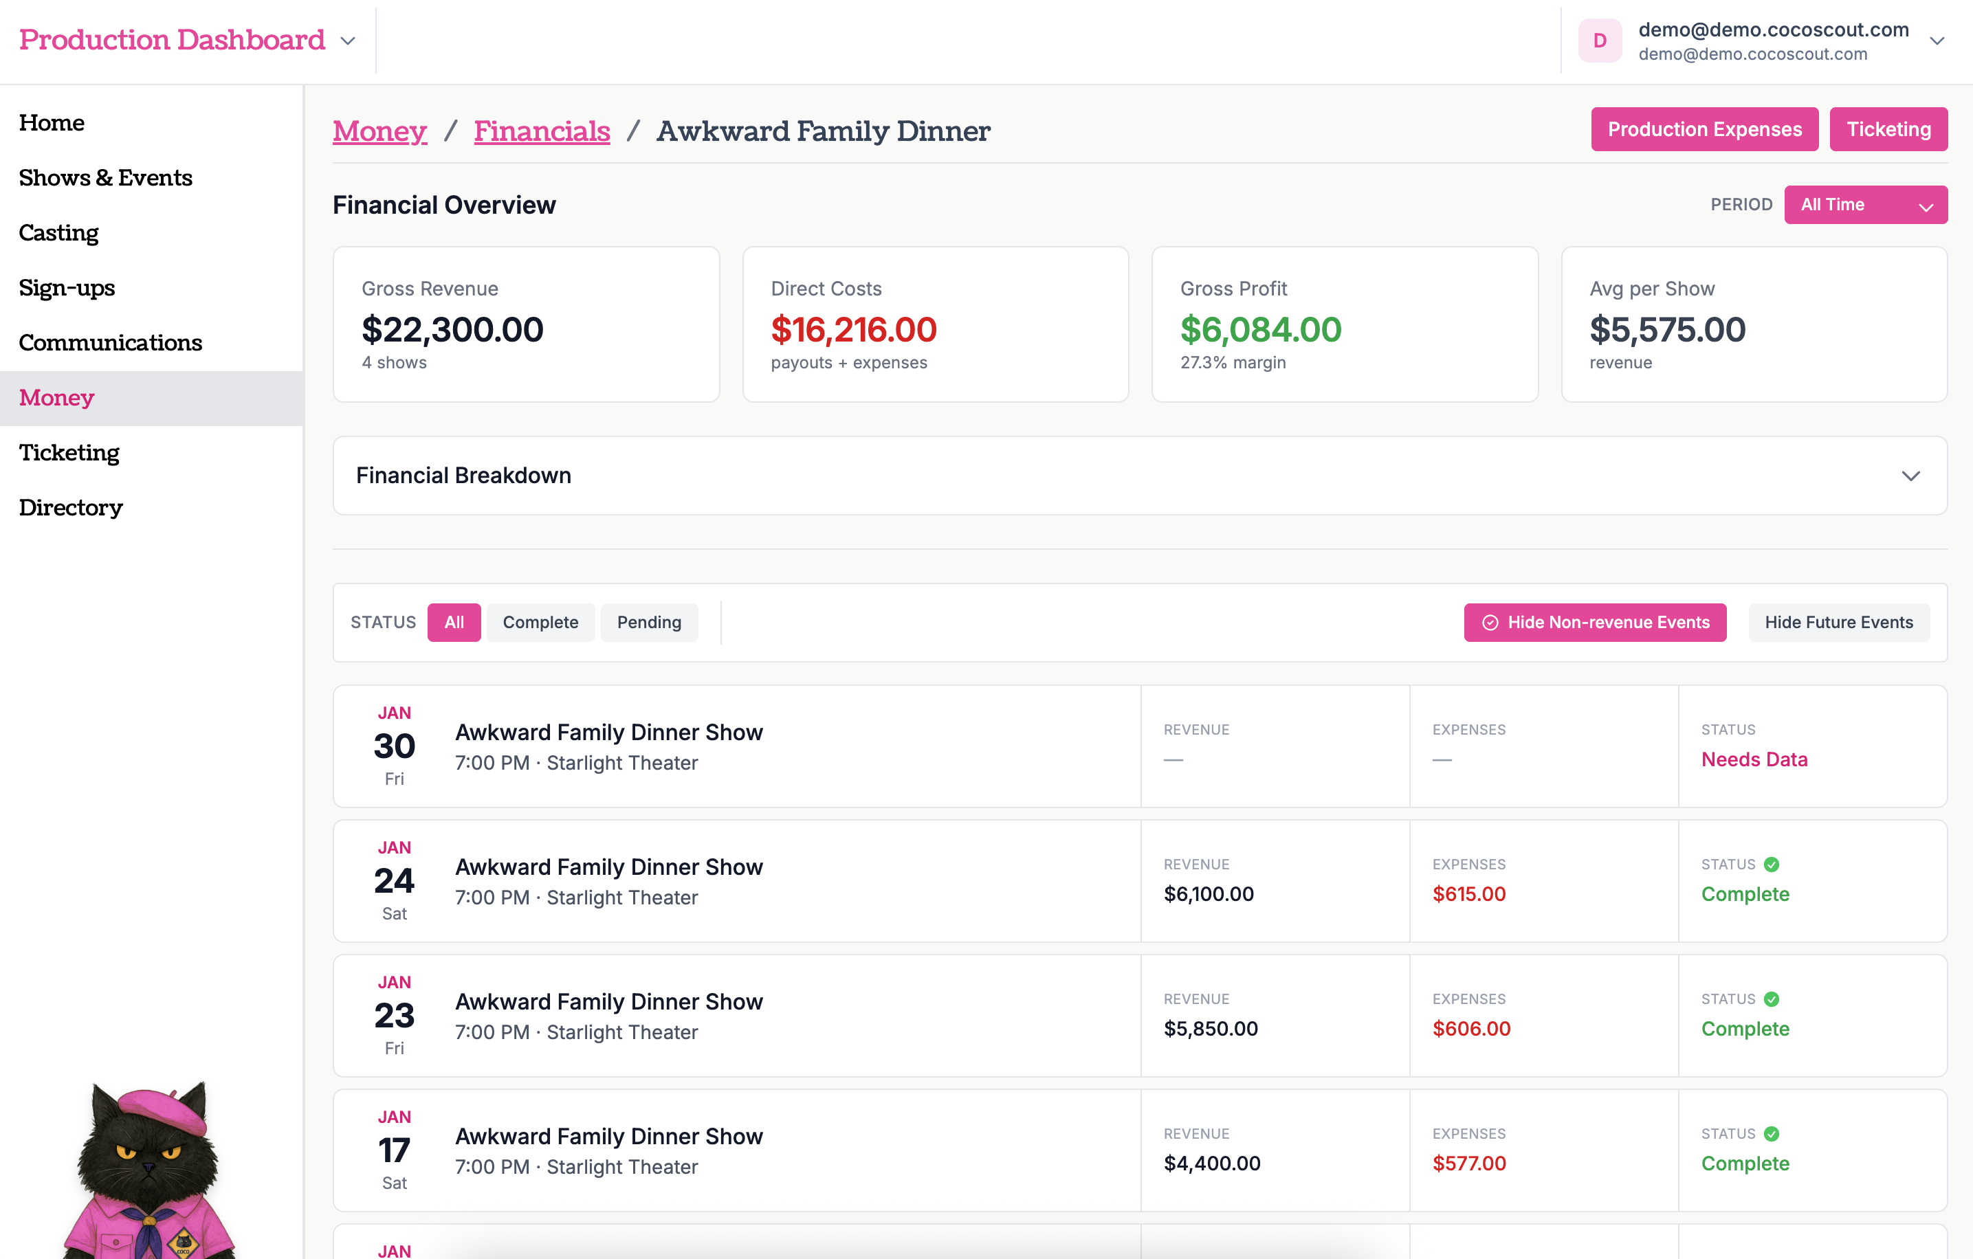Select the Pending status filter
The width and height of the screenshot is (1973, 1259).
click(x=649, y=623)
